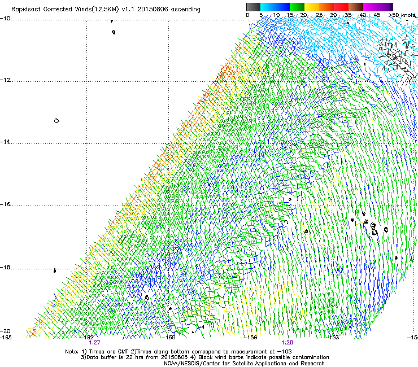The image size is (418, 367).
Task: Click the '>50 knots' legend label
Action: point(402,15)
